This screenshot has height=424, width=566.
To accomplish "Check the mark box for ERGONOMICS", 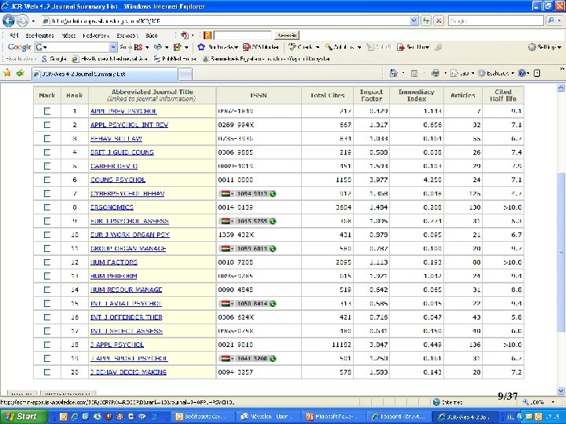I will [x=47, y=207].
